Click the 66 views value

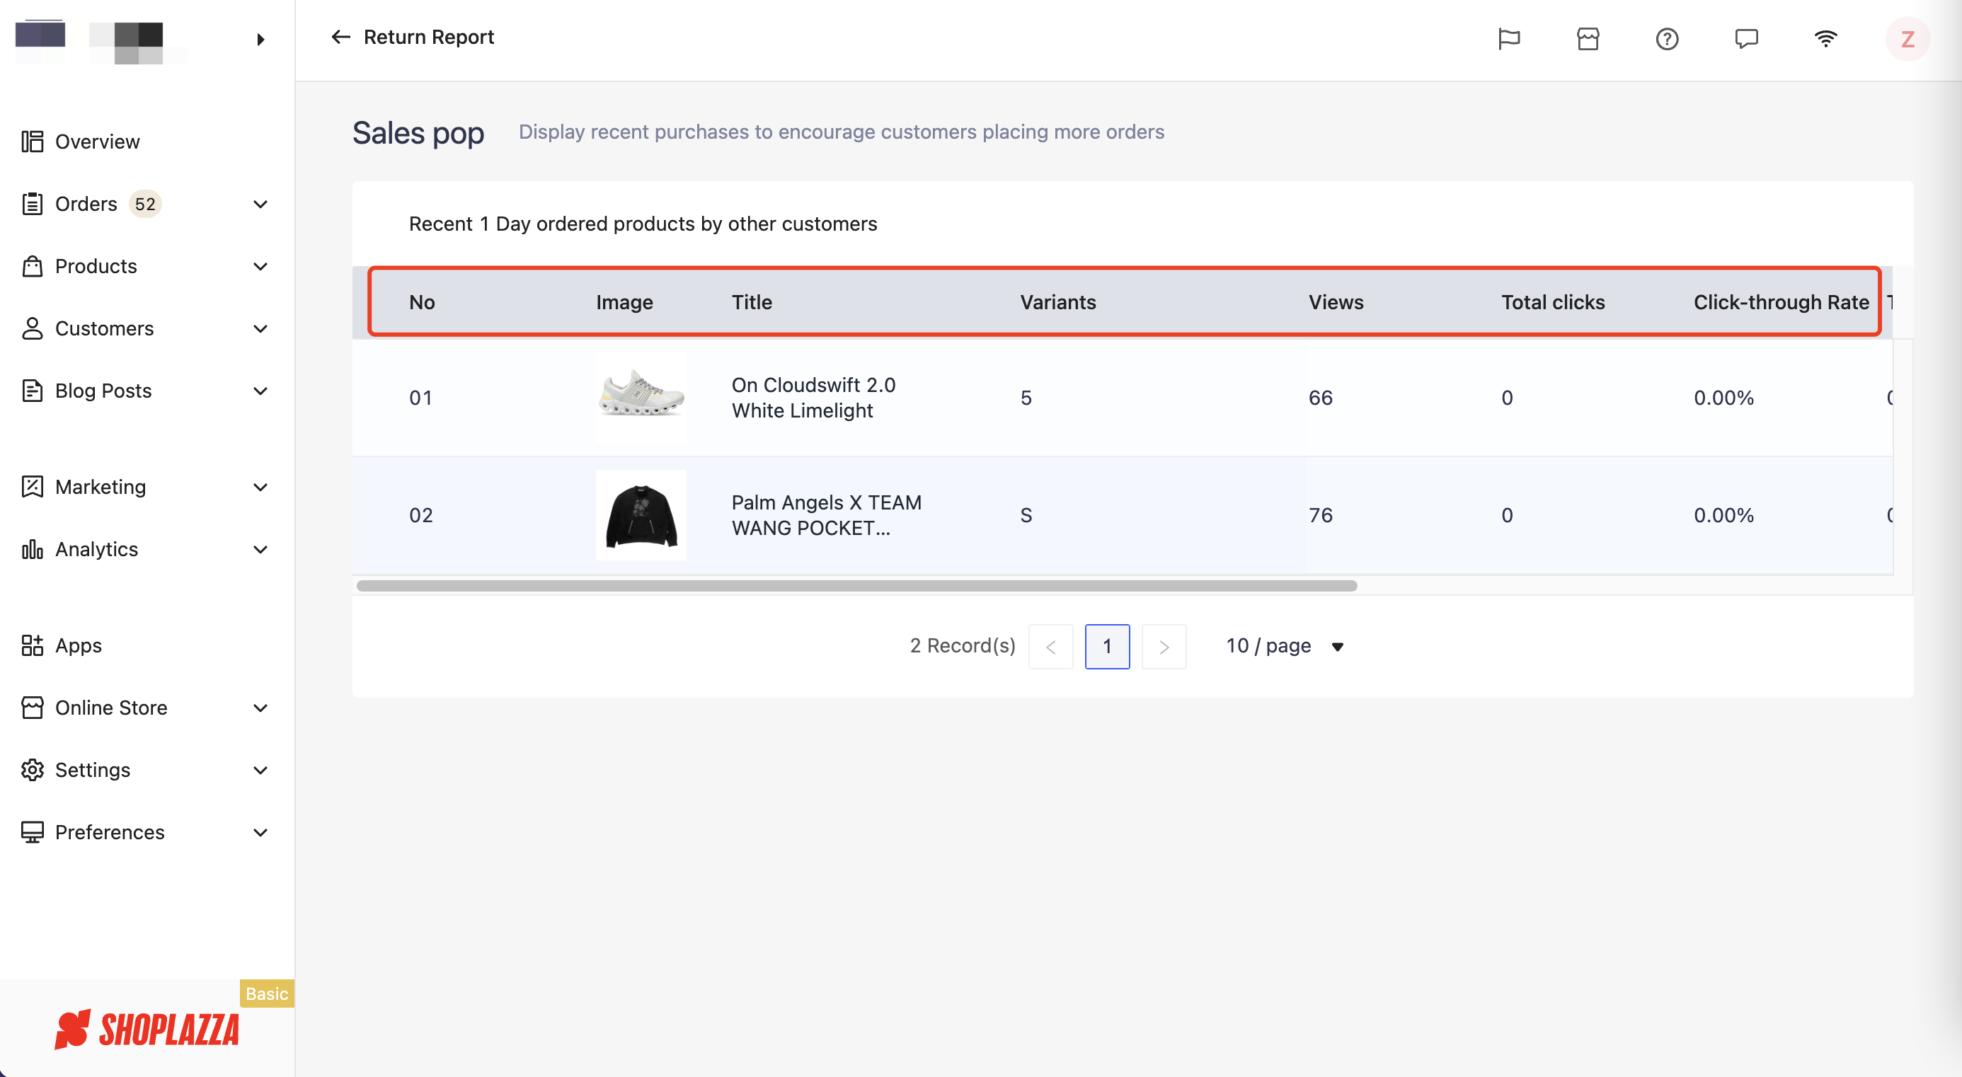pos(1321,398)
